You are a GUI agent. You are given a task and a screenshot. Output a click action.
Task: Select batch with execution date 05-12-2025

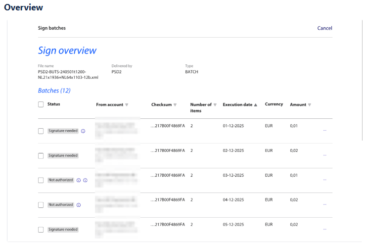coord(41,230)
